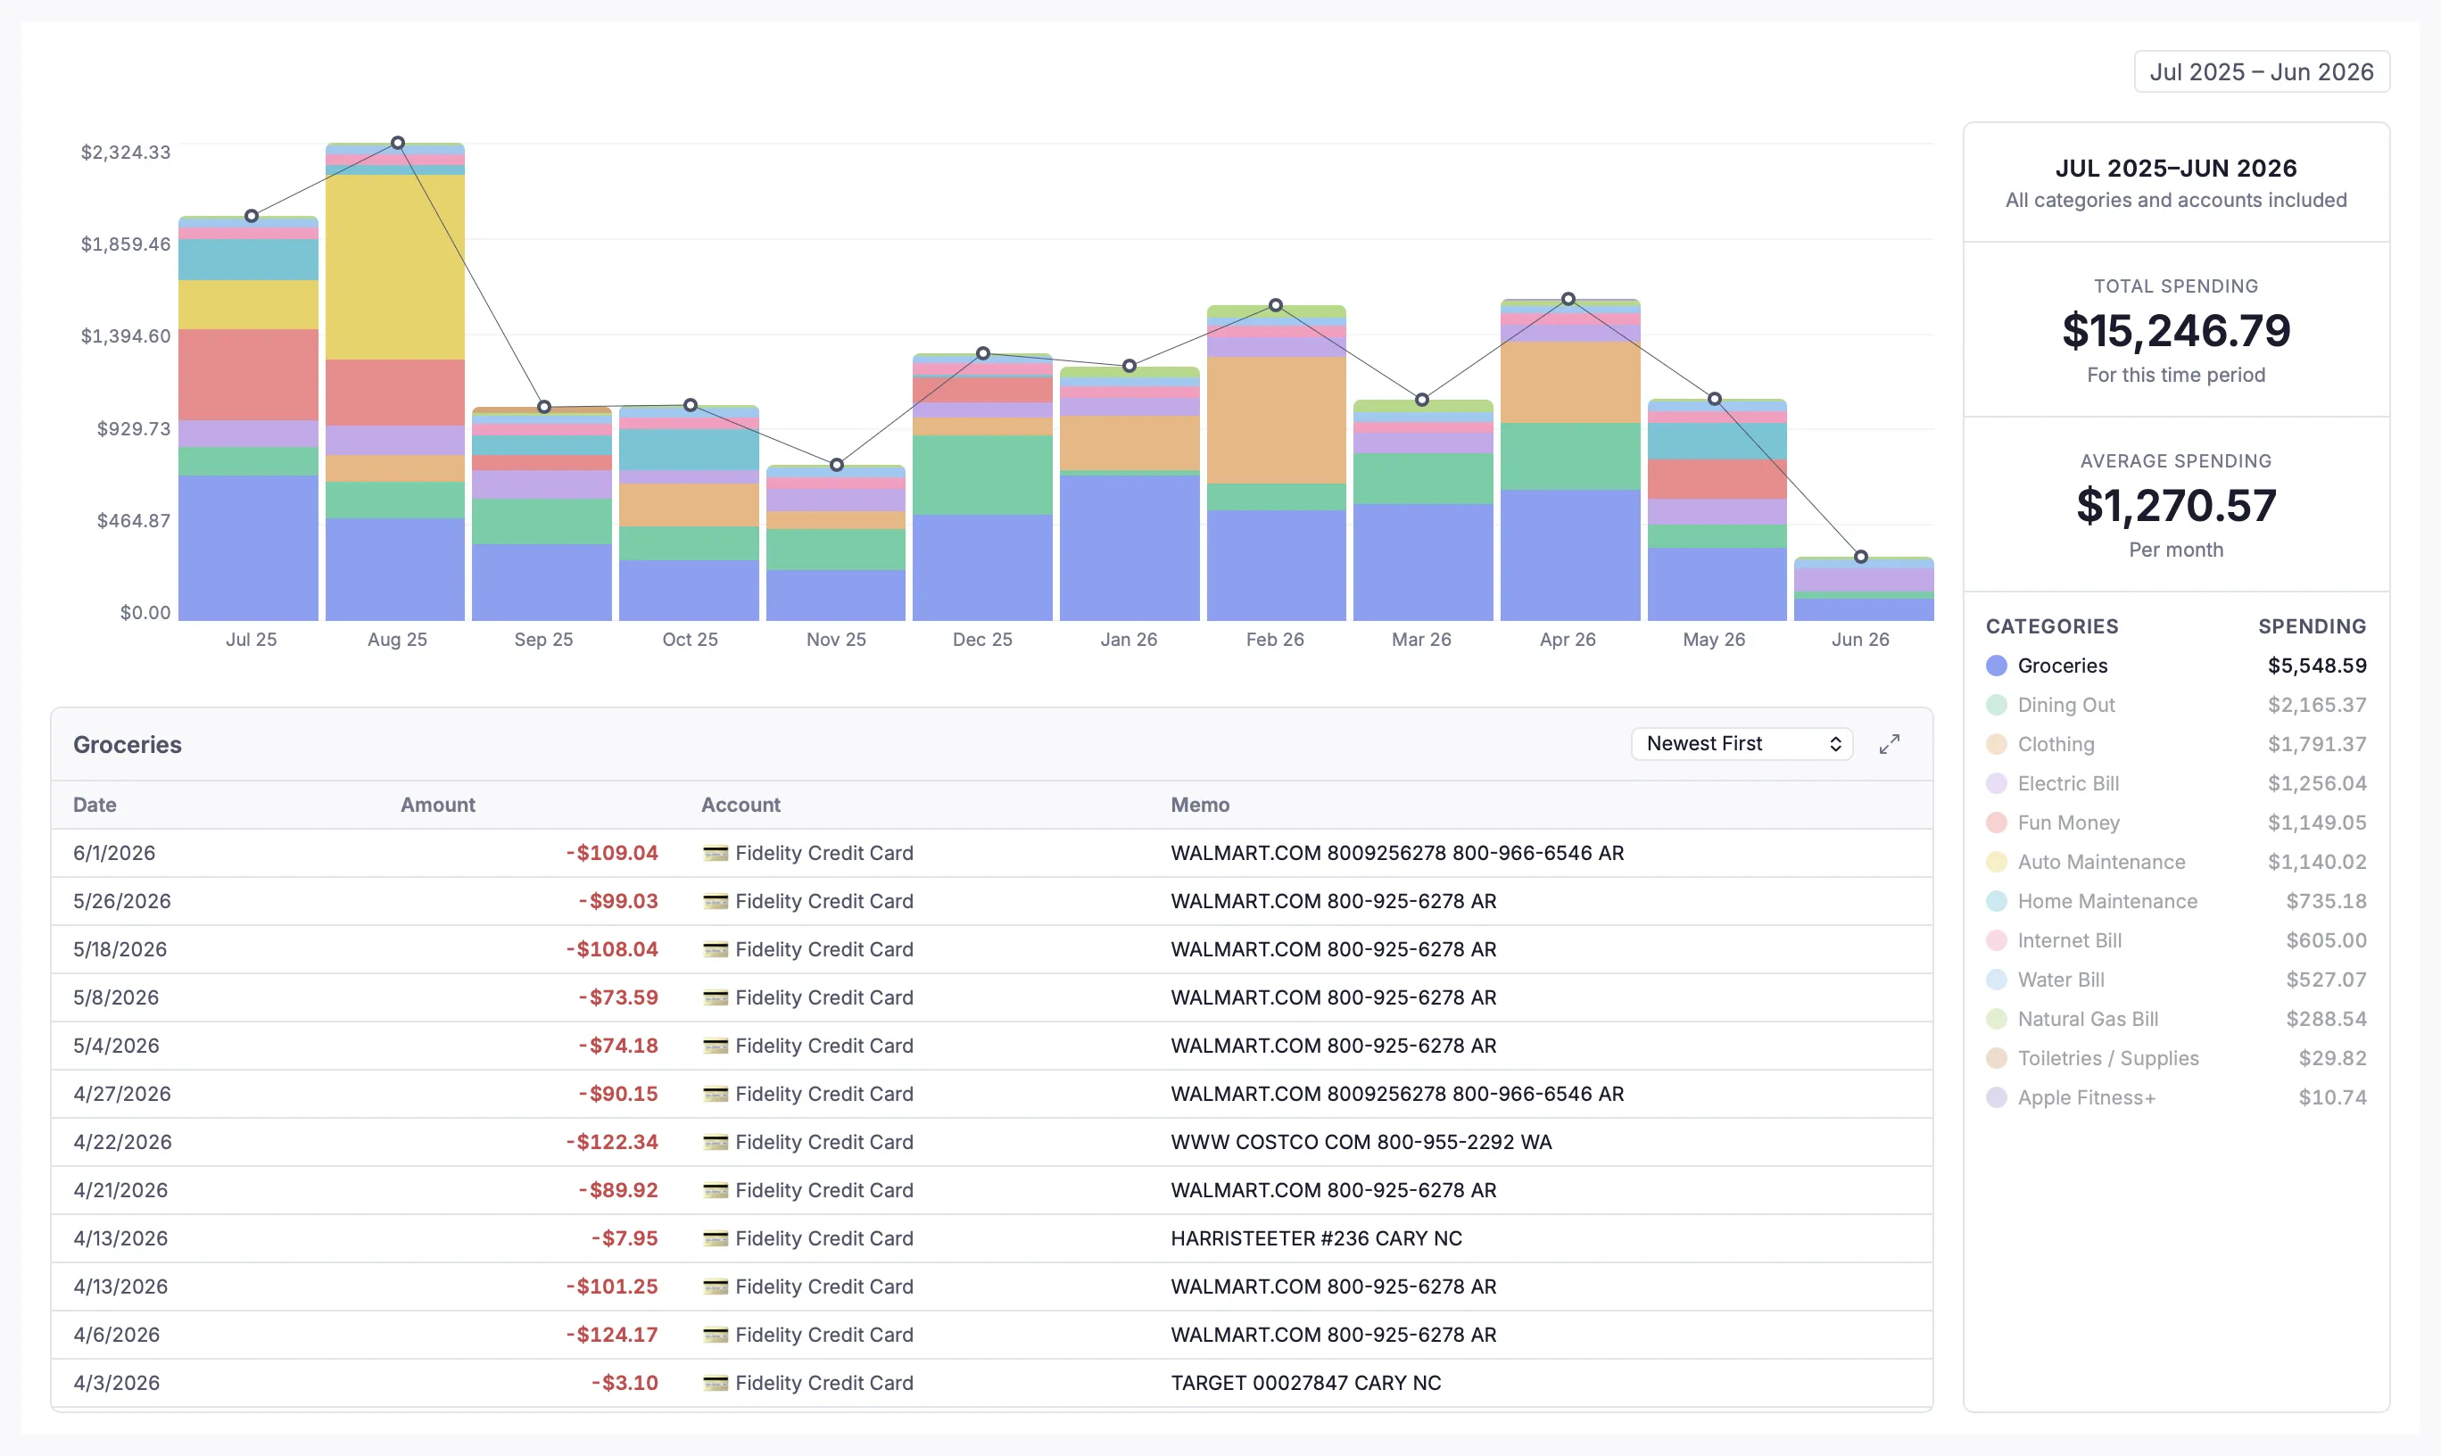Toggle the Clothing category

[x=2175, y=744]
